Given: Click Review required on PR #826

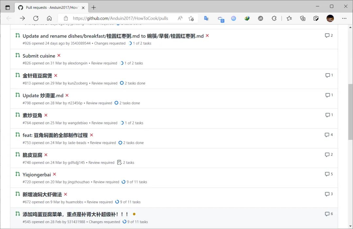Looking at the screenshot, I should click(104, 63).
